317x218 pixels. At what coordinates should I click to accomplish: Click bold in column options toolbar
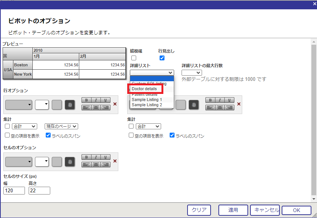(x=211, y=100)
